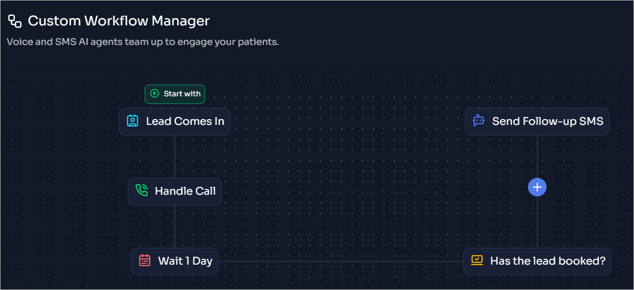Image resolution: width=634 pixels, height=290 pixels.
Task: Click the green phone icon on Handle Call
Action: pyautogui.click(x=142, y=191)
